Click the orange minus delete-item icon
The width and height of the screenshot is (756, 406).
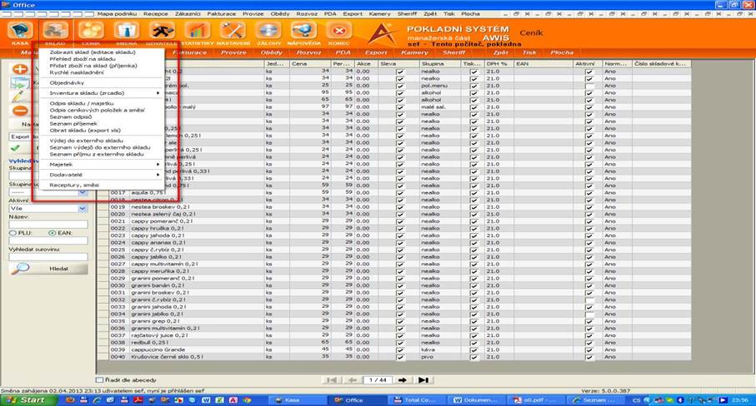(19, 111)
